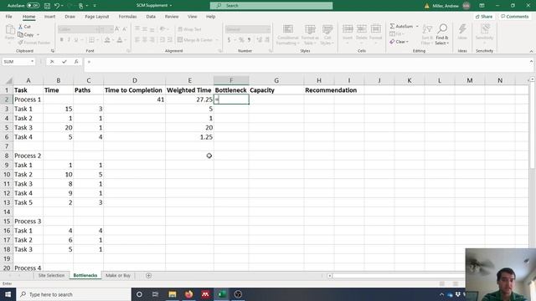Expand the Copy options dropdown arrow
The width and height of the screenshot is (536, 301).
coord(38,35)
